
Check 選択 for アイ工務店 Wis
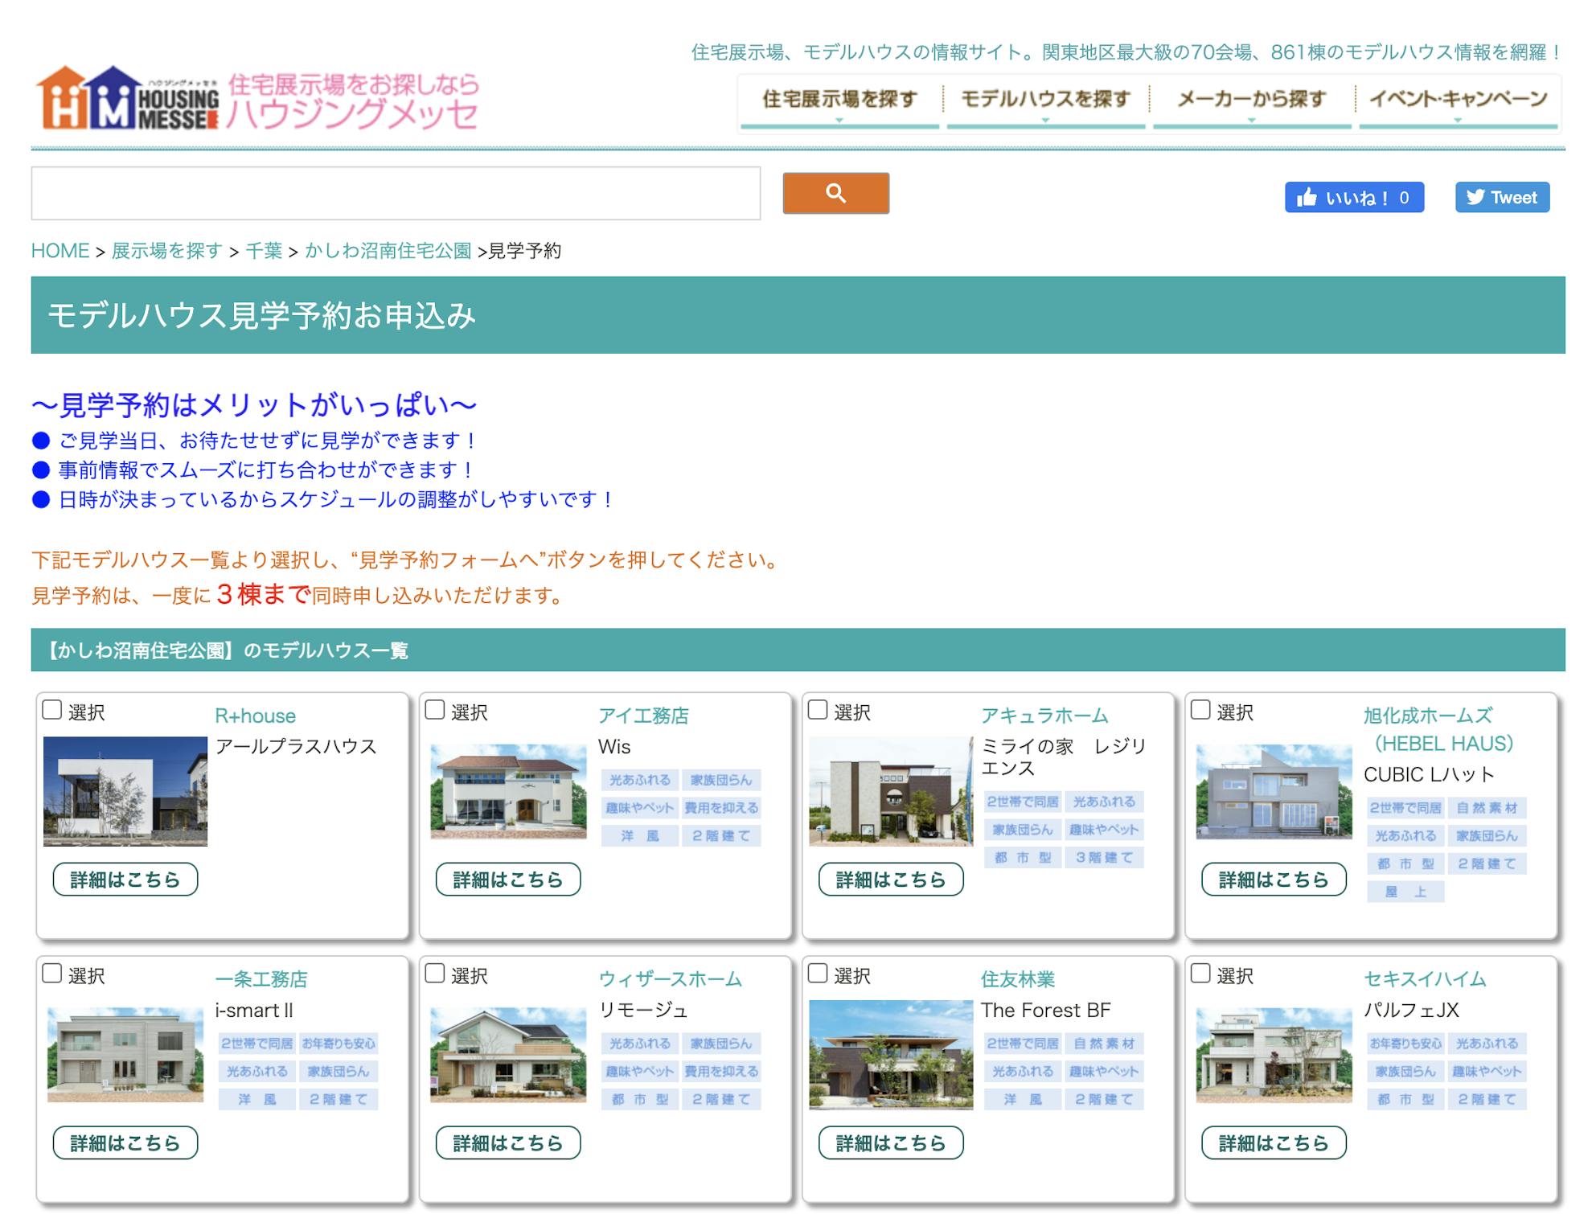click(x=435, y=710)
